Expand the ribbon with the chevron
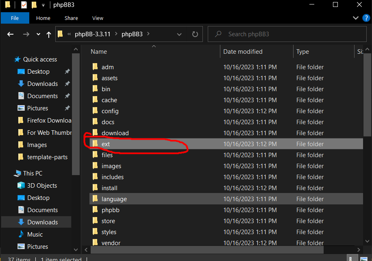 [x=356, y=18]
